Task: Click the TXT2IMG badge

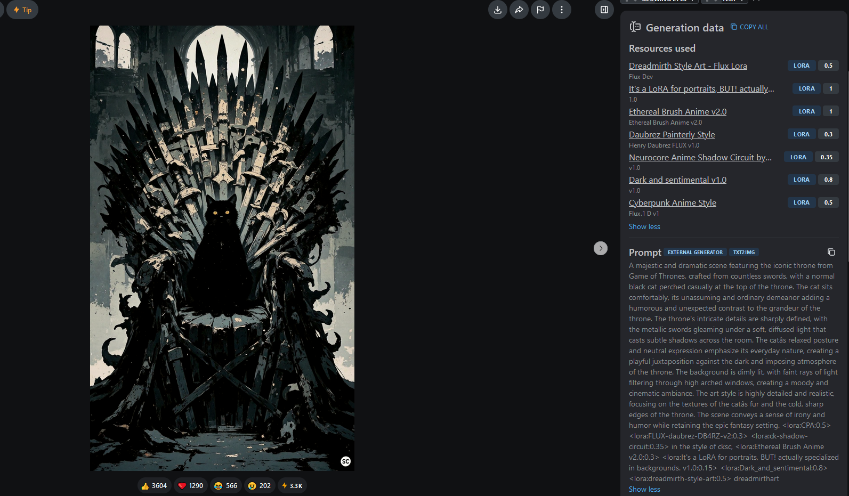Action: click(743, 253)
